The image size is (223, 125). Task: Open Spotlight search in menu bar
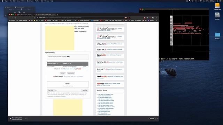(x=217, y=1)
